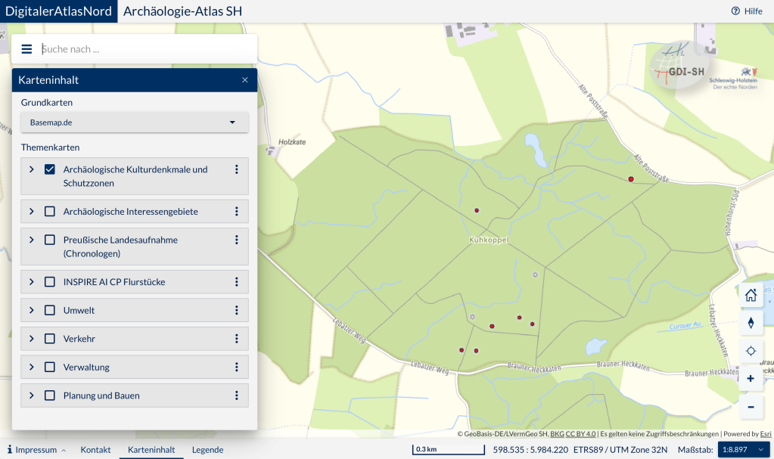Open options for Archäologische Interessengebiete layer

(237, 212)
